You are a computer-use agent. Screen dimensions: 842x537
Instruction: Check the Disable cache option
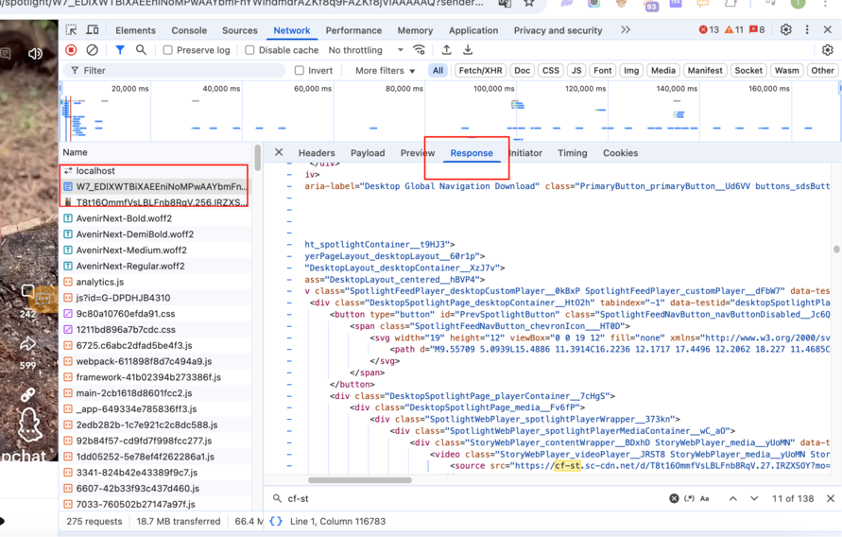click(250, 50)
